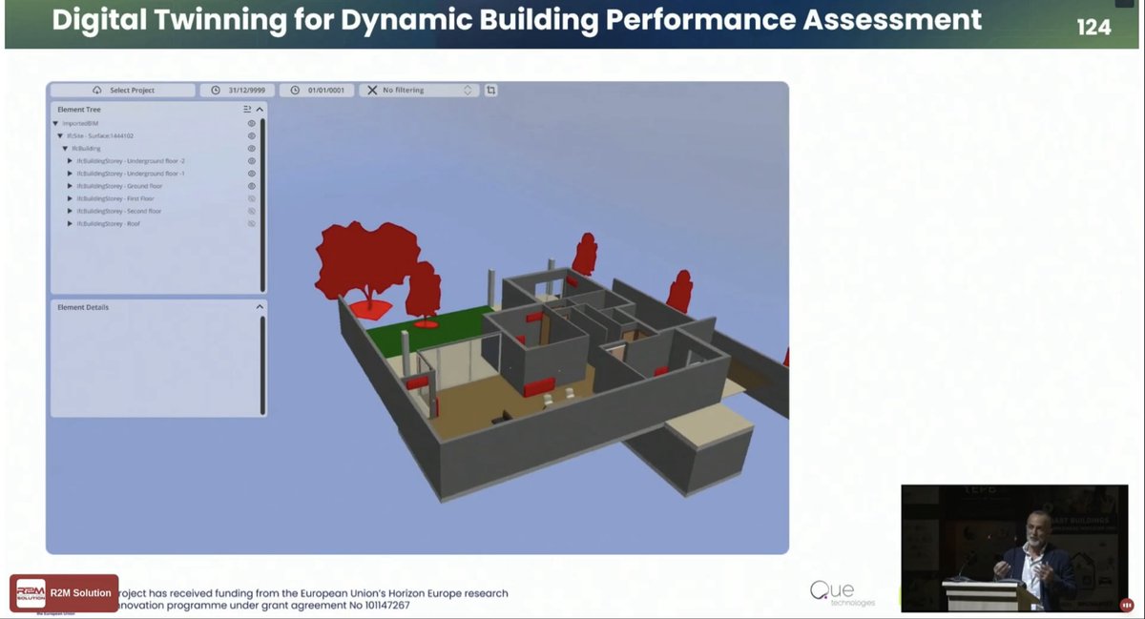Select IfcBuildingStorey - Ground floor row

(155, 185)
